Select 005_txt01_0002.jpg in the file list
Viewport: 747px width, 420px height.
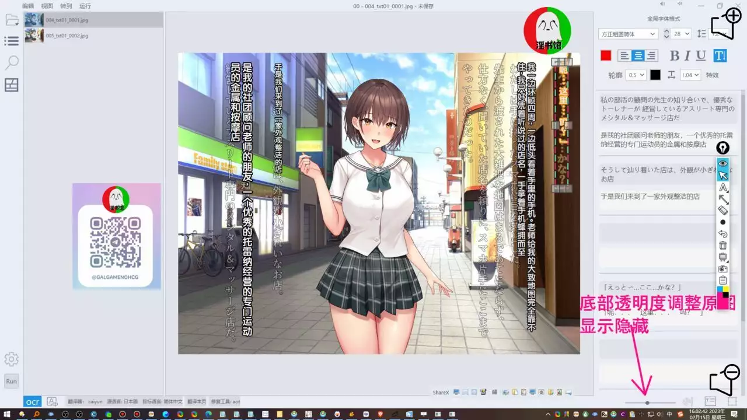67,36
